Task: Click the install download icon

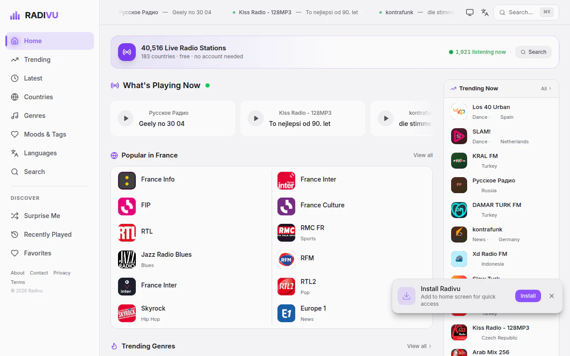Action: [407, 296]
